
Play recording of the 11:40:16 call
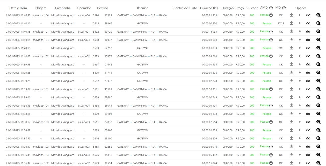299,23
